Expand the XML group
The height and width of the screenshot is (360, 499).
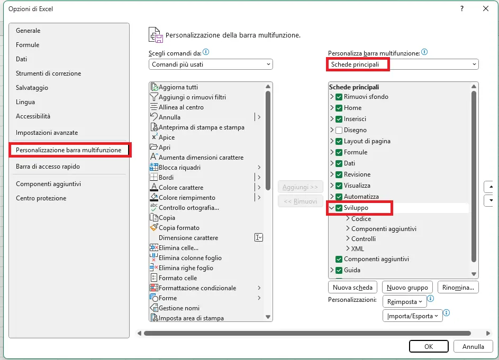coord(348,248)
